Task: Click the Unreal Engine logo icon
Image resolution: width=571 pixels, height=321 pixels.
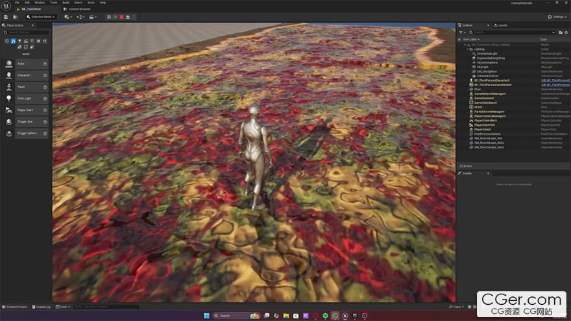Action: (6, 6)
